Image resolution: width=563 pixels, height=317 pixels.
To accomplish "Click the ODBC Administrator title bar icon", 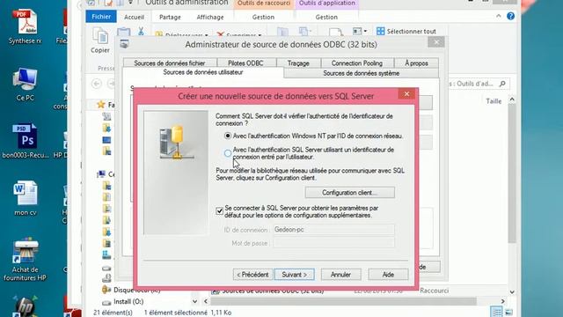I will [124, 44].
